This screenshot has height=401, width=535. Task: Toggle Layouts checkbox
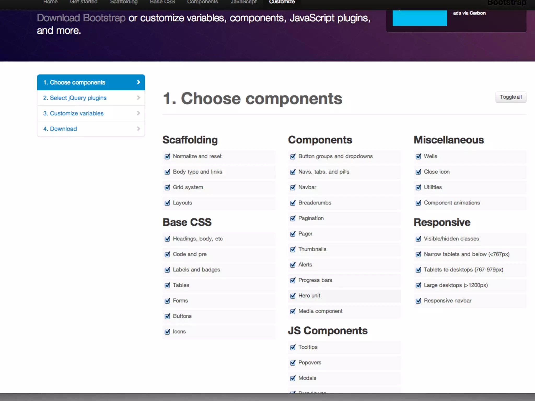pos(167,203)
